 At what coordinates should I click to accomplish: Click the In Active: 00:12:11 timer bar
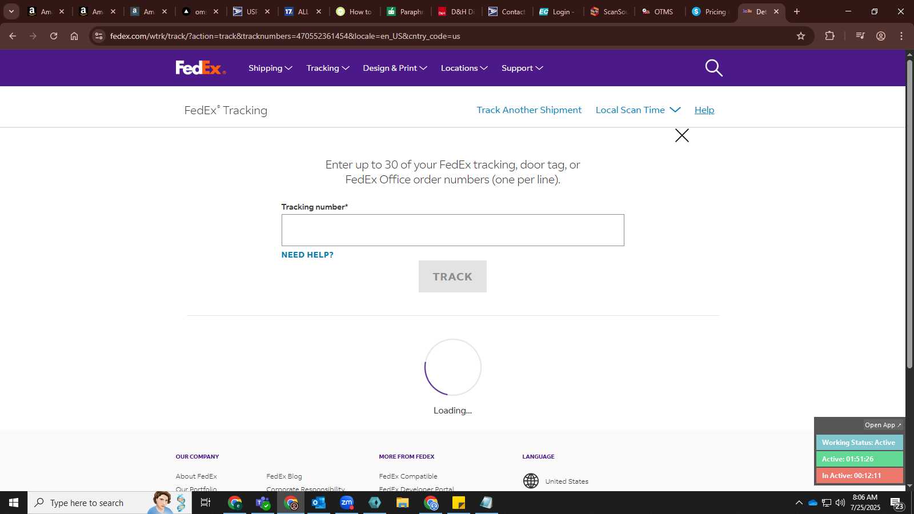pos(859,476)
